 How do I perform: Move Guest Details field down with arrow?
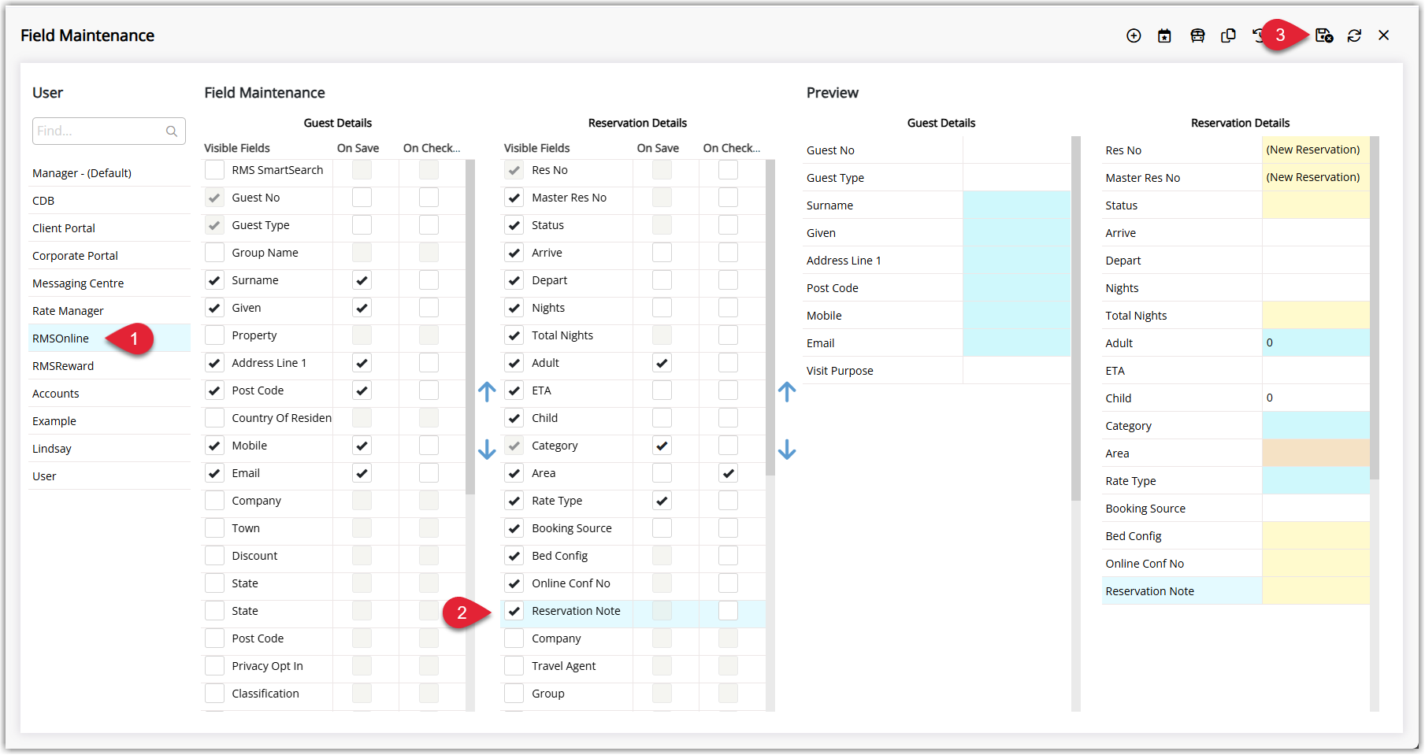487,450
